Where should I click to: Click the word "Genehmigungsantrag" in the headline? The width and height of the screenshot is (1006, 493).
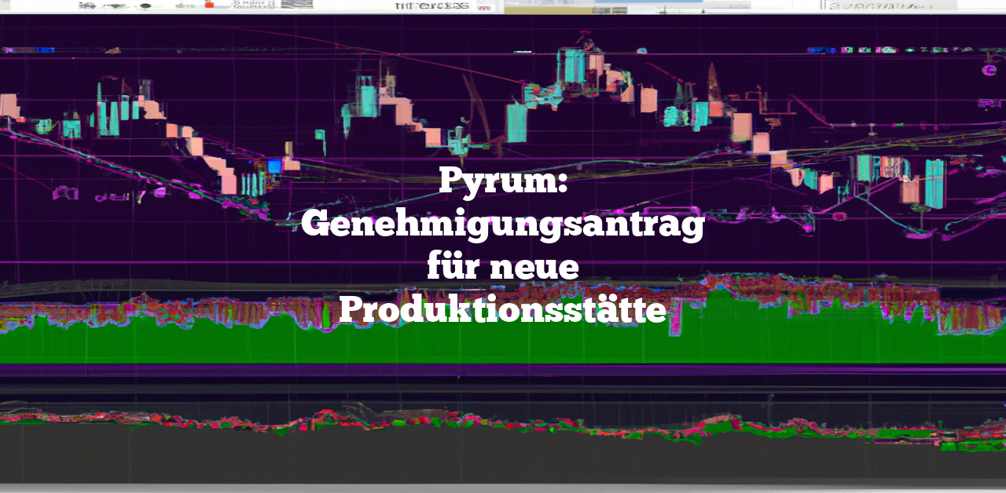pos(502,225)
